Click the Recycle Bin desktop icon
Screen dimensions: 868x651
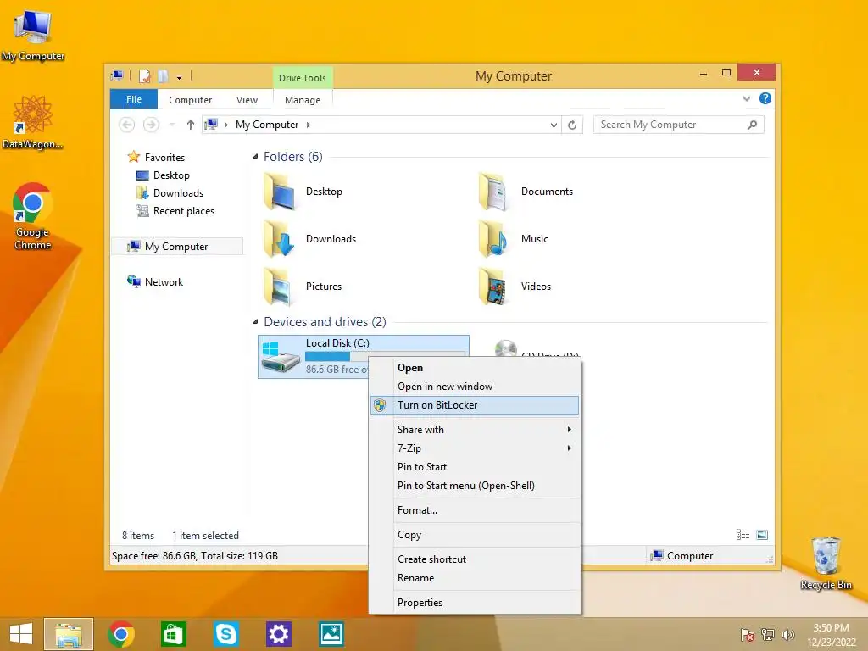tap(826, 564)
